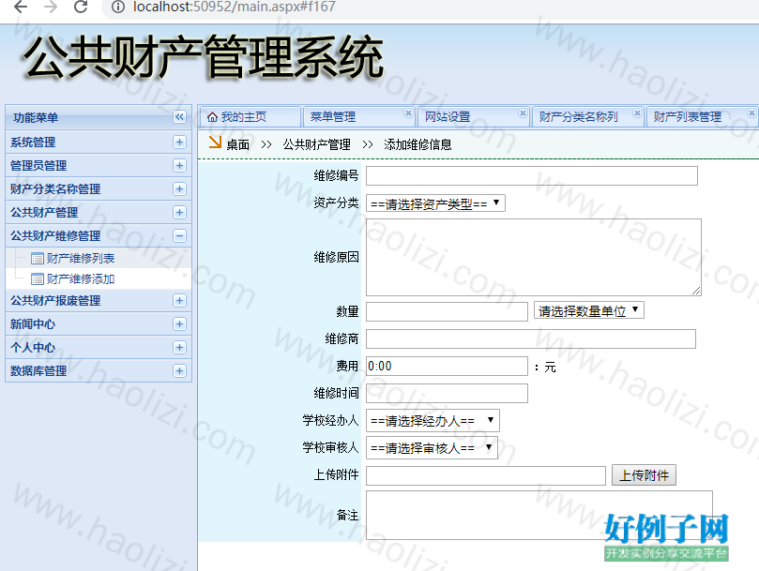Click the 管理员管理 menu header

99,166
